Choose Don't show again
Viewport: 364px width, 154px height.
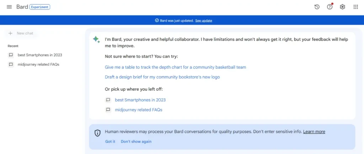pyautogui.click(x=136, y=142)
